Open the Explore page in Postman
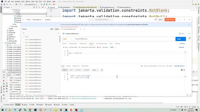 (48, 20)
